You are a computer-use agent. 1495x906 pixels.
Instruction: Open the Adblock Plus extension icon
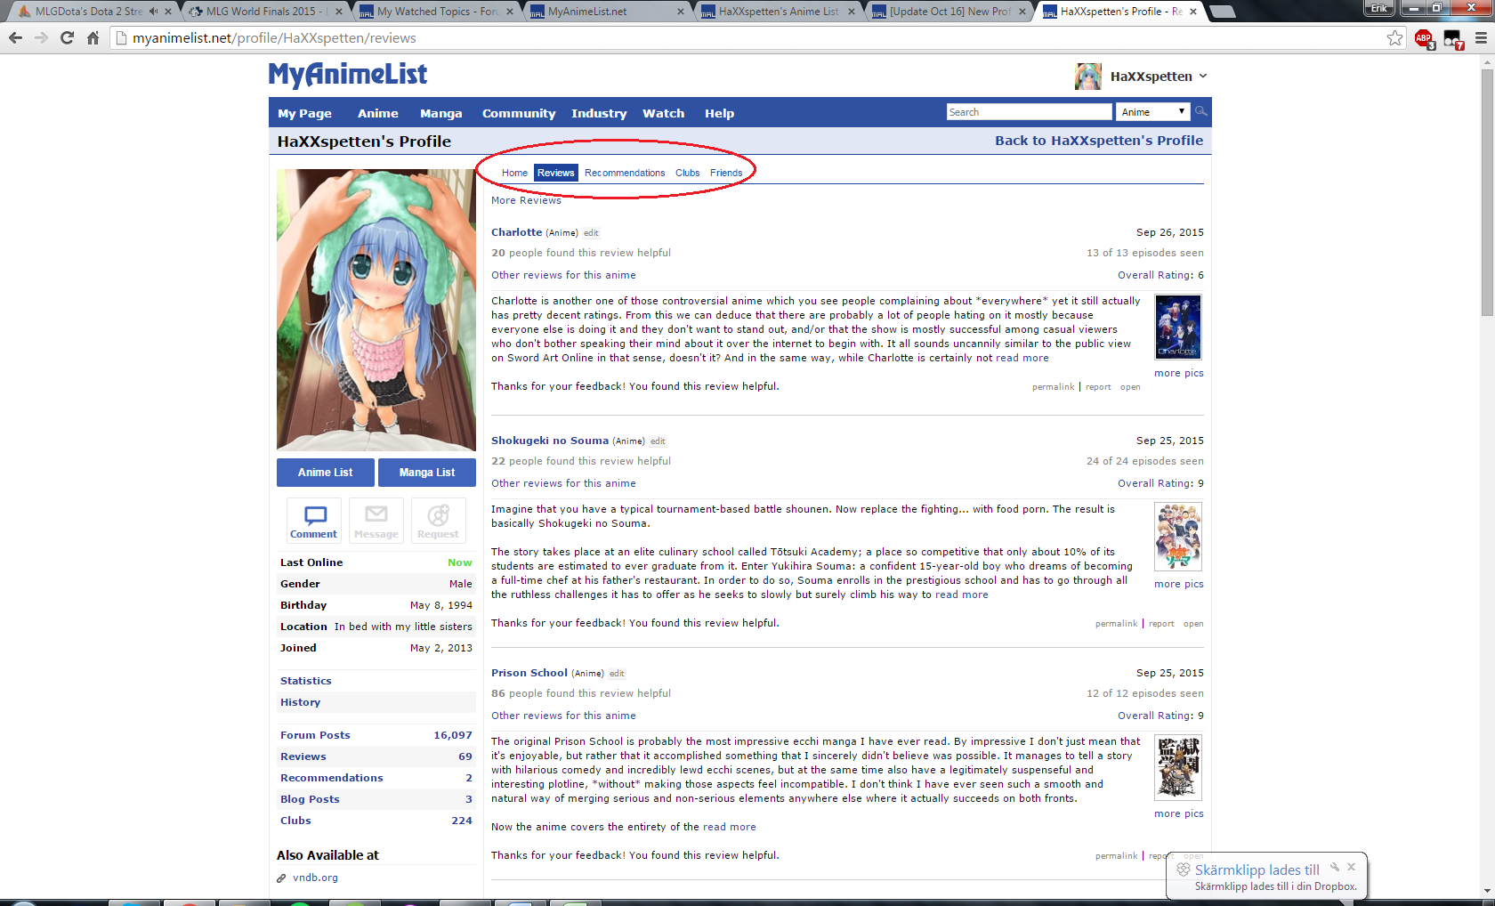pos(1424,38)
